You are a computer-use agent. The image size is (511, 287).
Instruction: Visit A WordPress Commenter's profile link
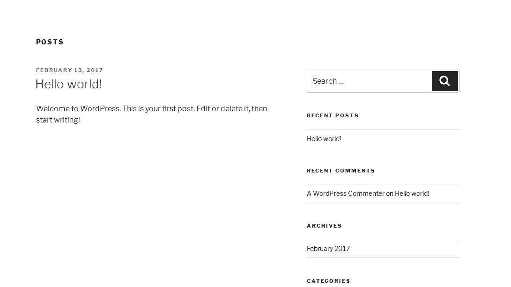coord(346,193)
